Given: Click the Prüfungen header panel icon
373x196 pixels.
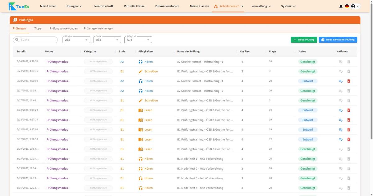Looking at the screenshot, I should (15, 20).
